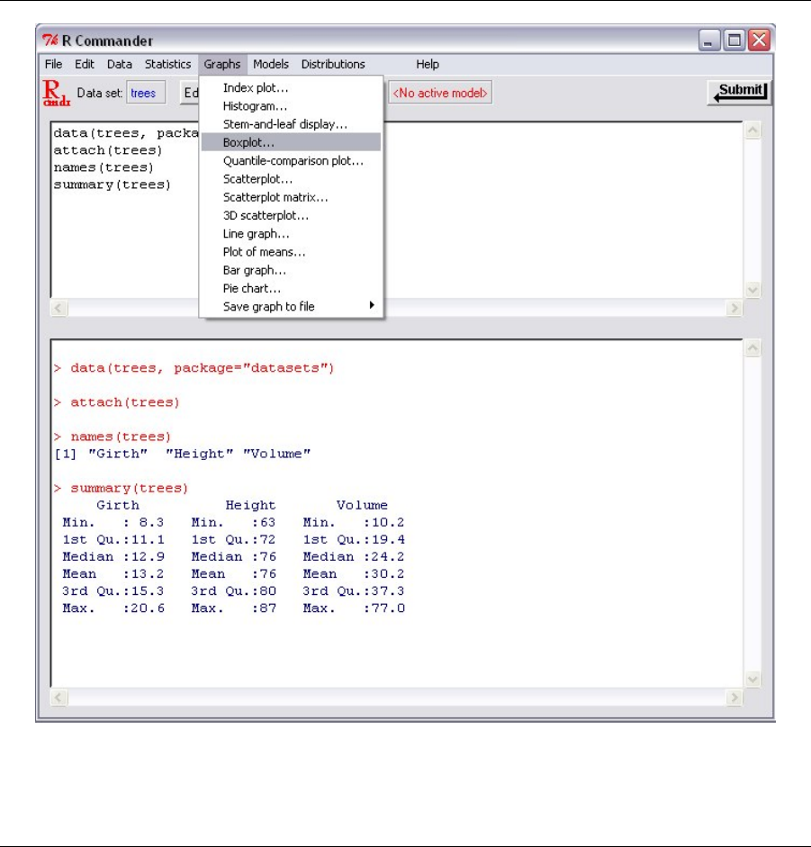
Task: Click the Data set: label
Action: click(x=99, y=93)
